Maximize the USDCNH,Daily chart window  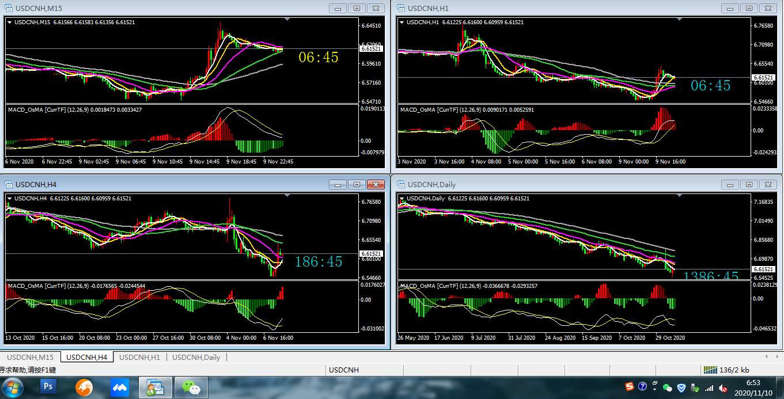tap(749, 184)
